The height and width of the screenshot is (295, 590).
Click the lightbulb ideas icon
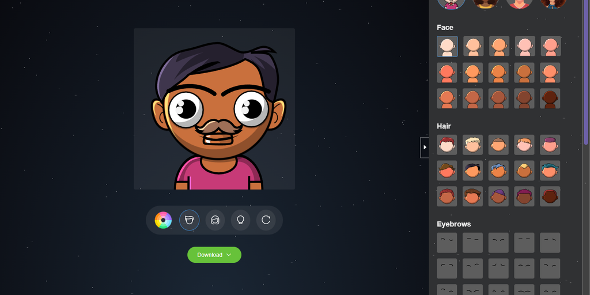[240, 220]
